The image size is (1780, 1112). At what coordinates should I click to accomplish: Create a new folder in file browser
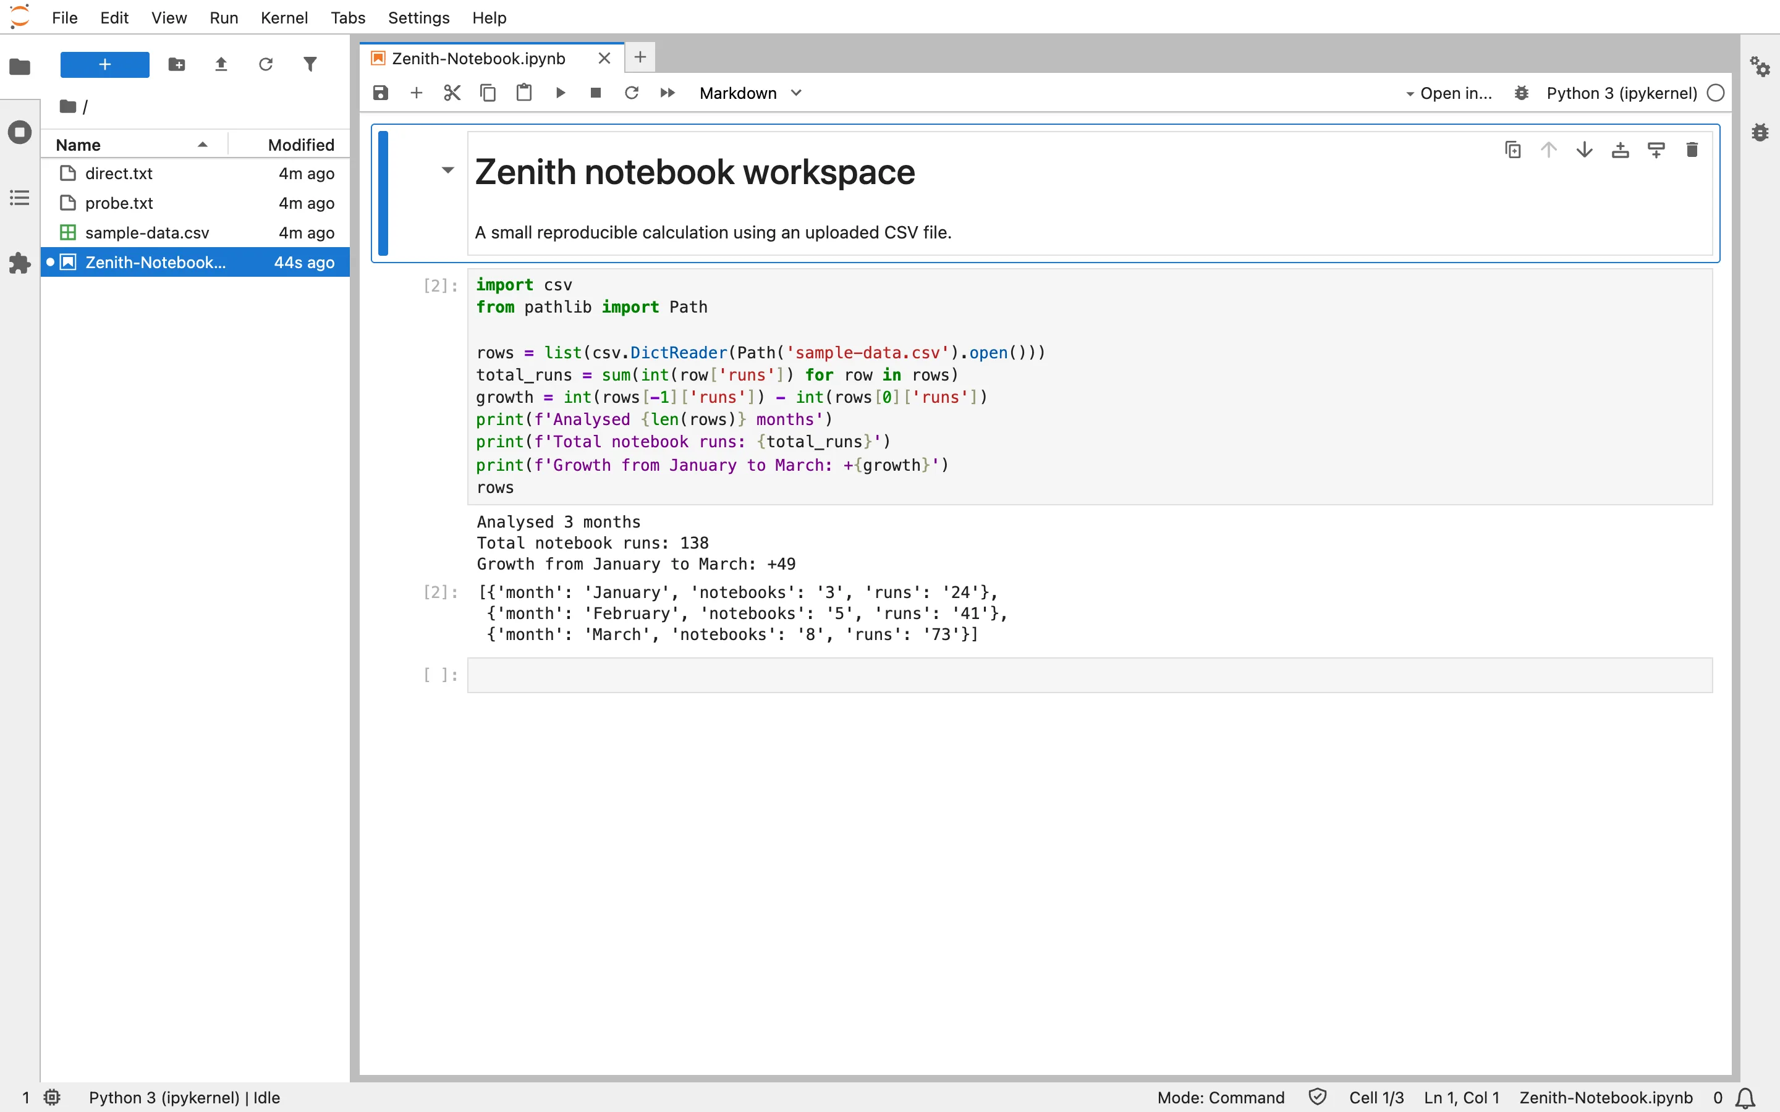coord(177,65)
